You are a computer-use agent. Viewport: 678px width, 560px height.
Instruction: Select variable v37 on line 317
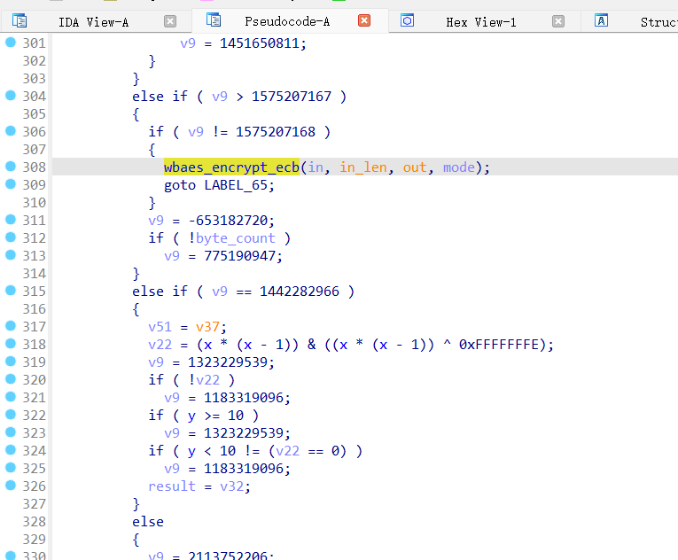[x=207, y=327]
